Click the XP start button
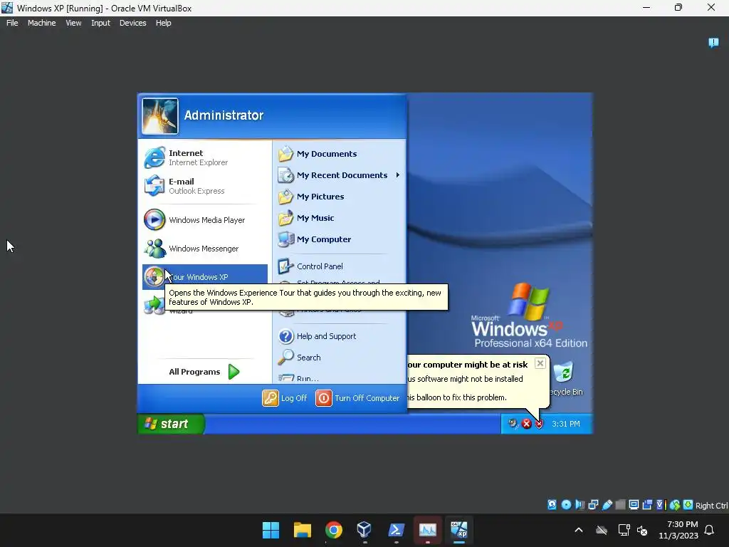Viewport: 729px width, 547px height. click(170, 424)
